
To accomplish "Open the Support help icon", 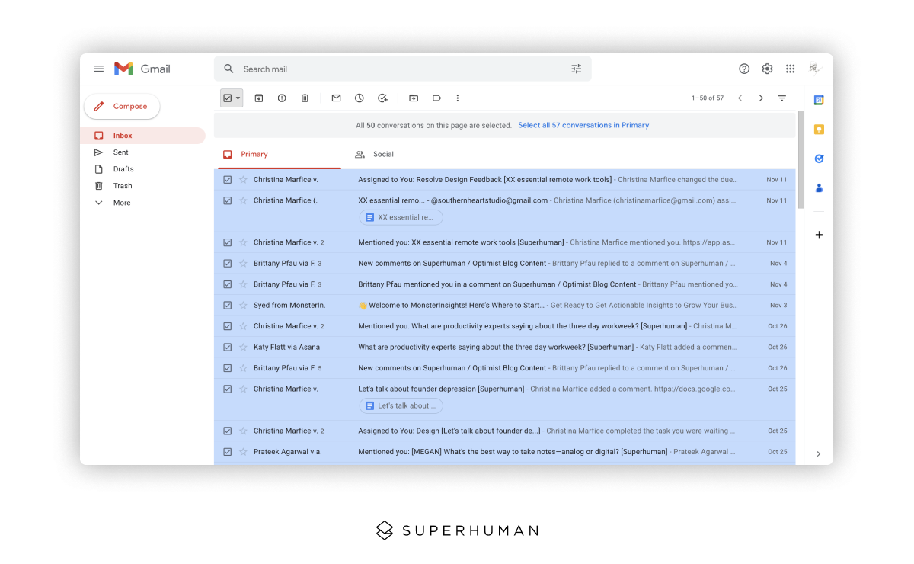I will pyautogui.click(x=744, y=69).
